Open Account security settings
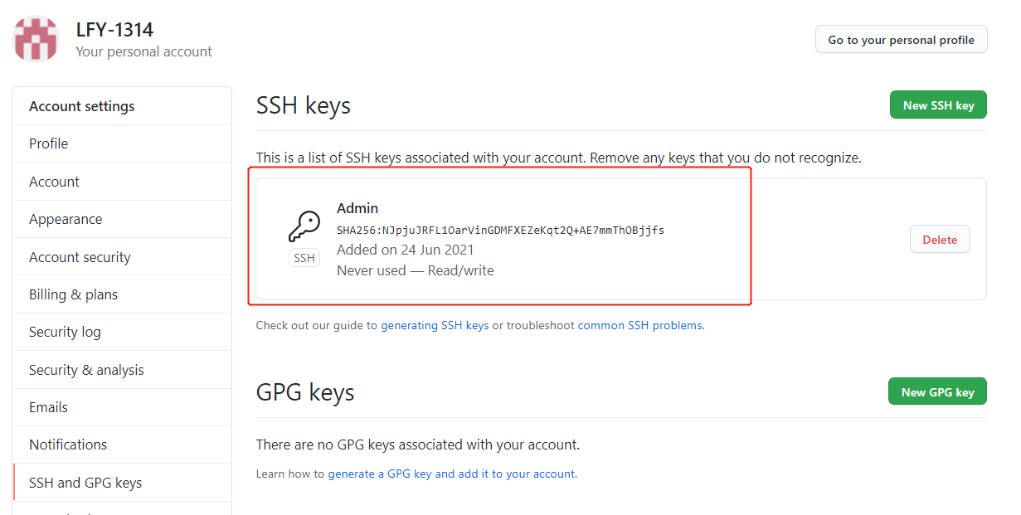The height and width of the screenshot is (515, 1021). tap(80, 257)
